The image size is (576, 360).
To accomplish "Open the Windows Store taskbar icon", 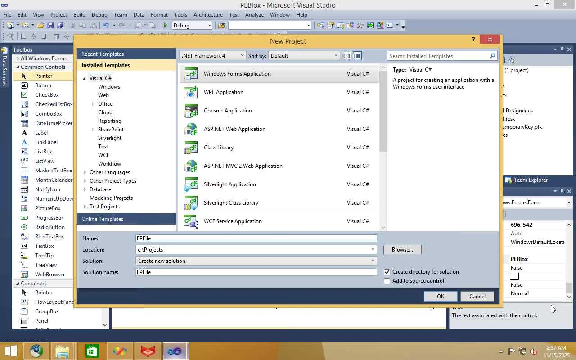I will pyautogui.click(x=91, y=351).
